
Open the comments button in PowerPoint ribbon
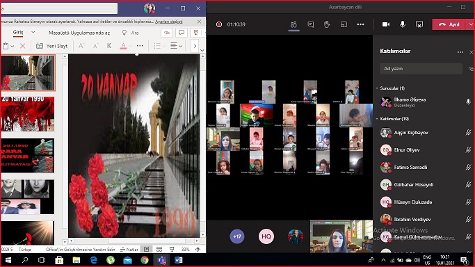[x=182, y=33]
